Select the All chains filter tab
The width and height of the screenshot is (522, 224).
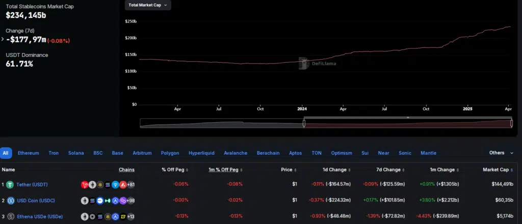pyautogui.click(x=6, y=153)
